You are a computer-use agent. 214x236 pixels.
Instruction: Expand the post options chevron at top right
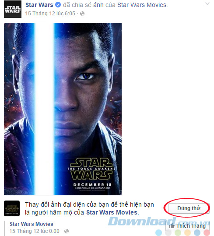[x=207, y=4]
